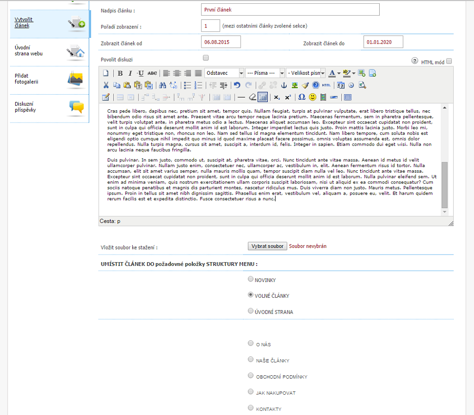This screenshot has width=474, height=415.
Task: Justify the paragraph text
Action: (x=198, y=73)
